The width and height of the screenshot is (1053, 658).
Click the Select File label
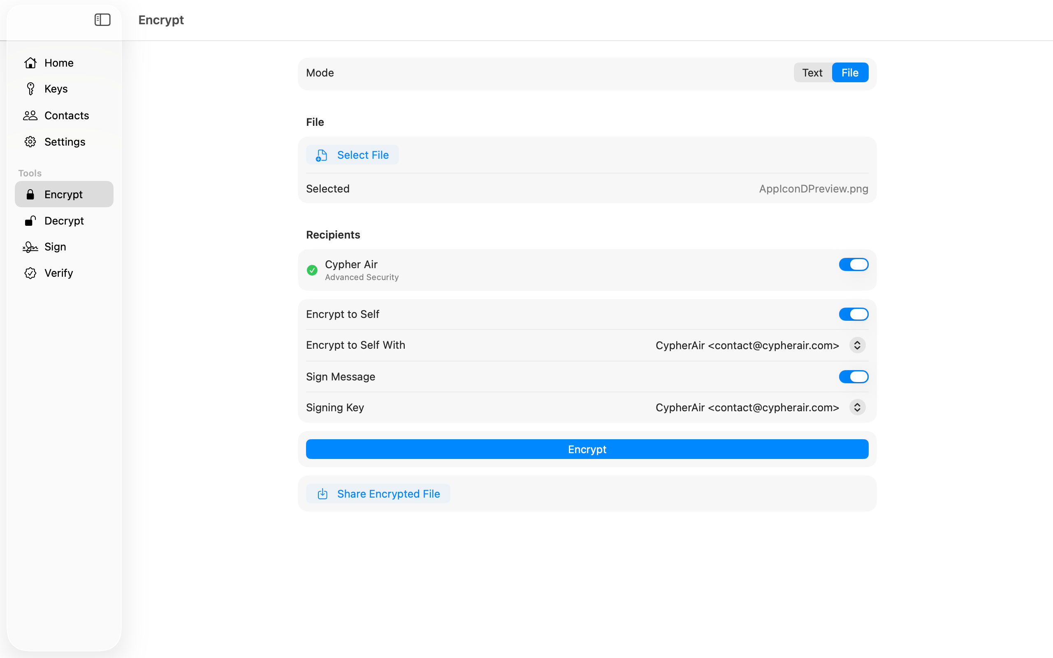[363, 155]
